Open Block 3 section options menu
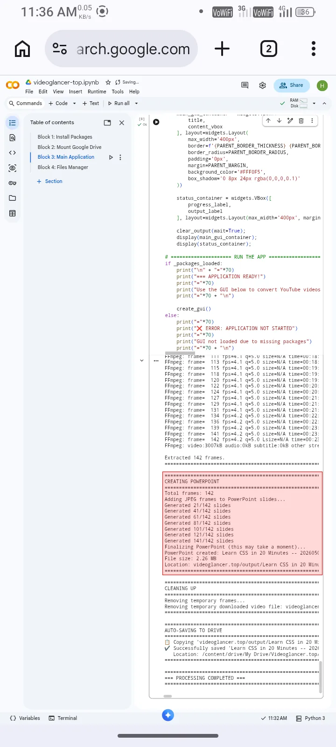Image resolution: width=336 pixels, height=747 pixels. (x=120, y=157)
